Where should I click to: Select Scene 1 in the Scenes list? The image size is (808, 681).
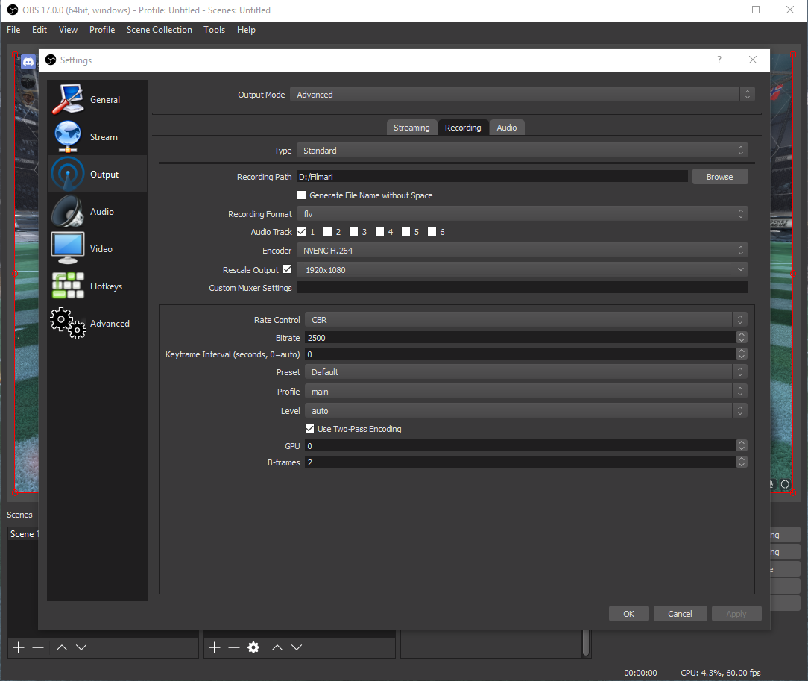click(x=24, y=533)
